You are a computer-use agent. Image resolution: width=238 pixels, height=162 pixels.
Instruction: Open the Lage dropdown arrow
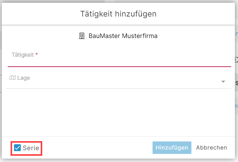coord(223,82)
